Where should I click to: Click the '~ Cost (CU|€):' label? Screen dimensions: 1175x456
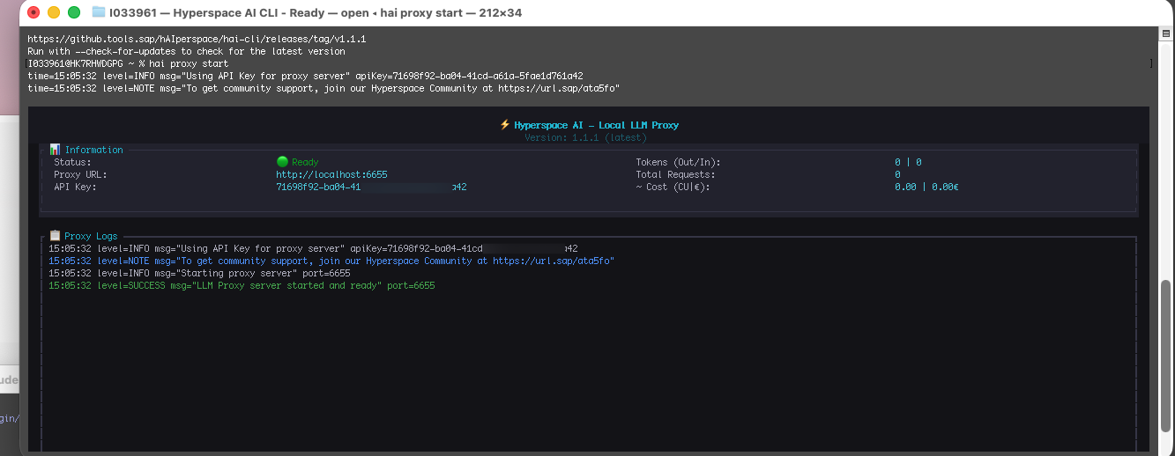point(673,187)
